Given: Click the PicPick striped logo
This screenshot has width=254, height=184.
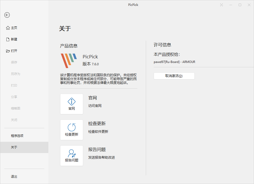Looking at the screenshot, I should (69, 61).
